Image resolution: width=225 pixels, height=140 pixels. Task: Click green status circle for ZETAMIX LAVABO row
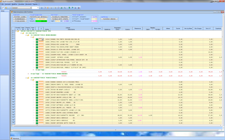37,58
